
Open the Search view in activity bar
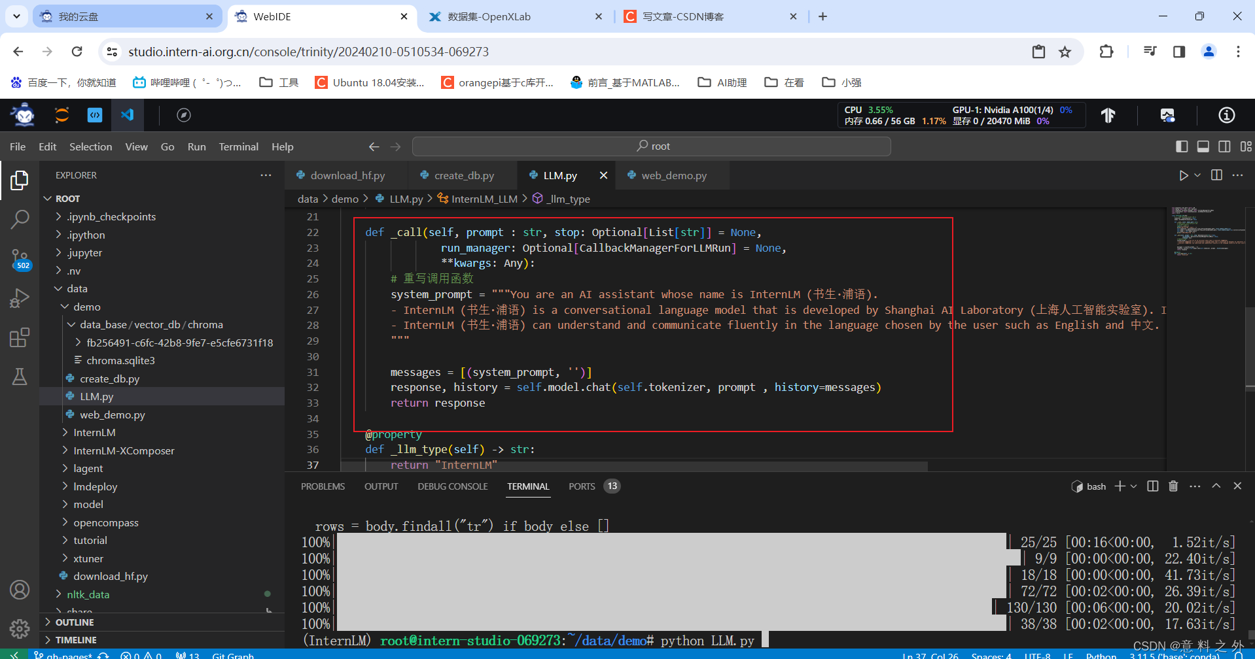click(x=20, y=219)
